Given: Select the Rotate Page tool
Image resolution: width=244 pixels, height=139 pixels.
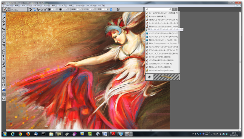Looking at the screenshot, I should point(3,85).
